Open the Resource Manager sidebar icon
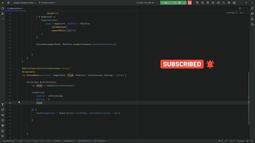 coord(3,14)
